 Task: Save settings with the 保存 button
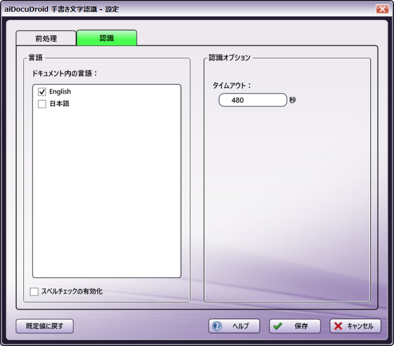pyautogui.click(x=295, y=326)
